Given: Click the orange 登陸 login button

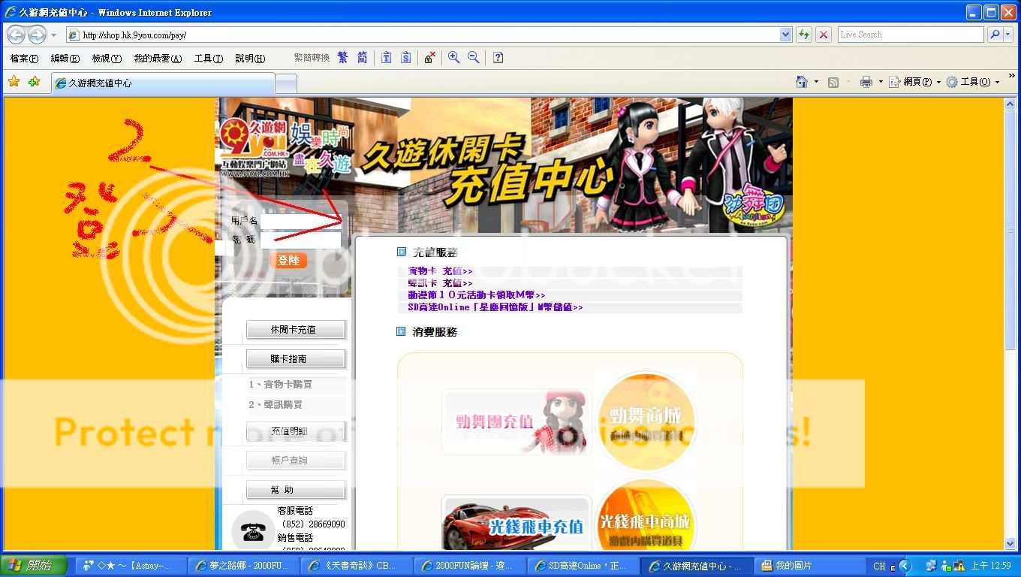Looking at the screenshot, I should (288, 260).
